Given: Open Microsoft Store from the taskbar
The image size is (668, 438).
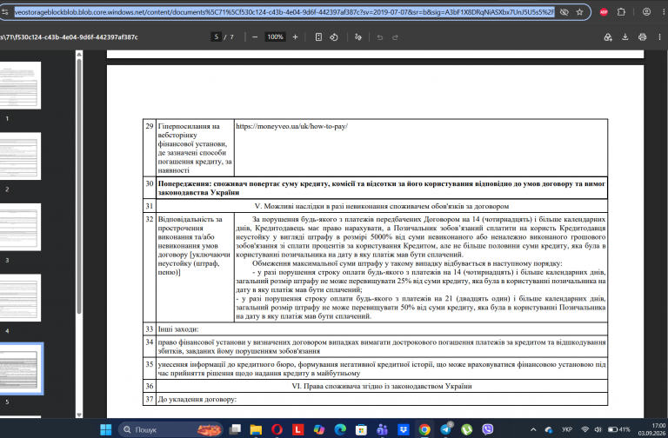Looking at the screenshot, I should 361,429.
